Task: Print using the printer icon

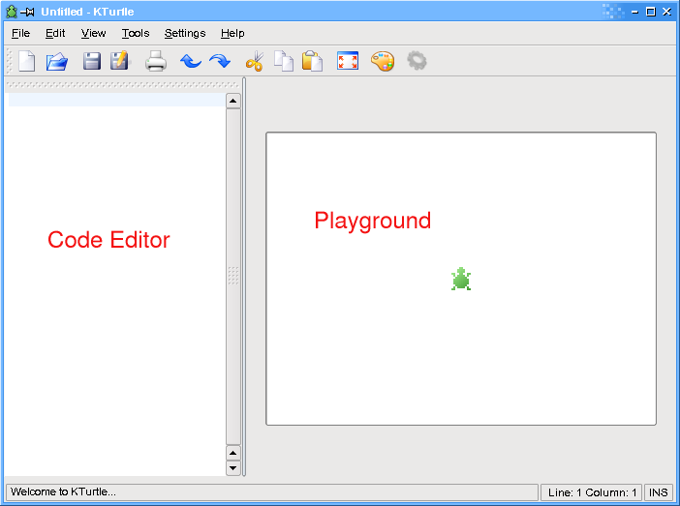Action: pyautogui.click(x=156, y=61)
